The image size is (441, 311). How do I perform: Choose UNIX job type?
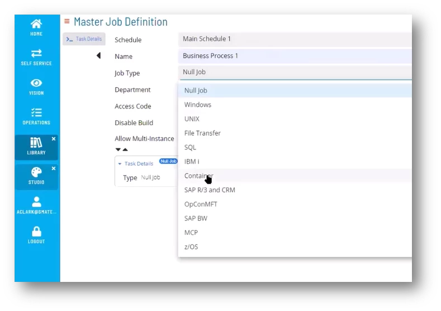tap(295, 119)
